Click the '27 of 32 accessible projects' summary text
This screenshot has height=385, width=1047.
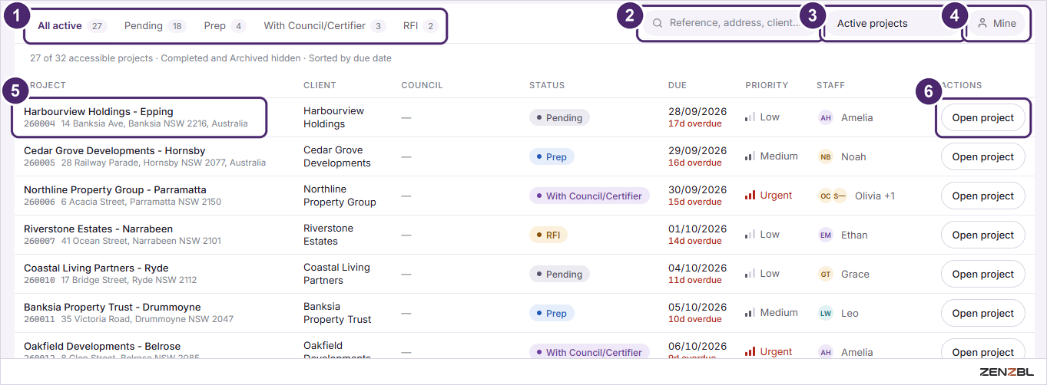coord(92,58)
